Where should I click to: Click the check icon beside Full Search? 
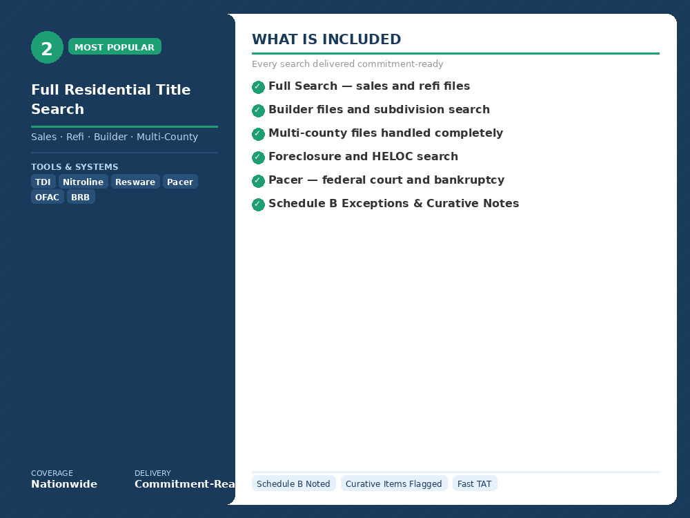[258, 87]
